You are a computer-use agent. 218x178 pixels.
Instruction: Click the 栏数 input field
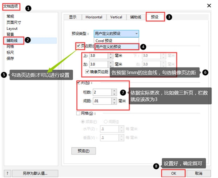tap(101, 92)
